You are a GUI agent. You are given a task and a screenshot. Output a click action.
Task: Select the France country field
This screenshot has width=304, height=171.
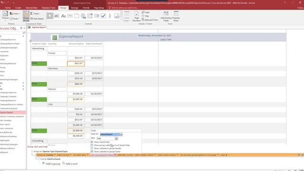[57, 53]
